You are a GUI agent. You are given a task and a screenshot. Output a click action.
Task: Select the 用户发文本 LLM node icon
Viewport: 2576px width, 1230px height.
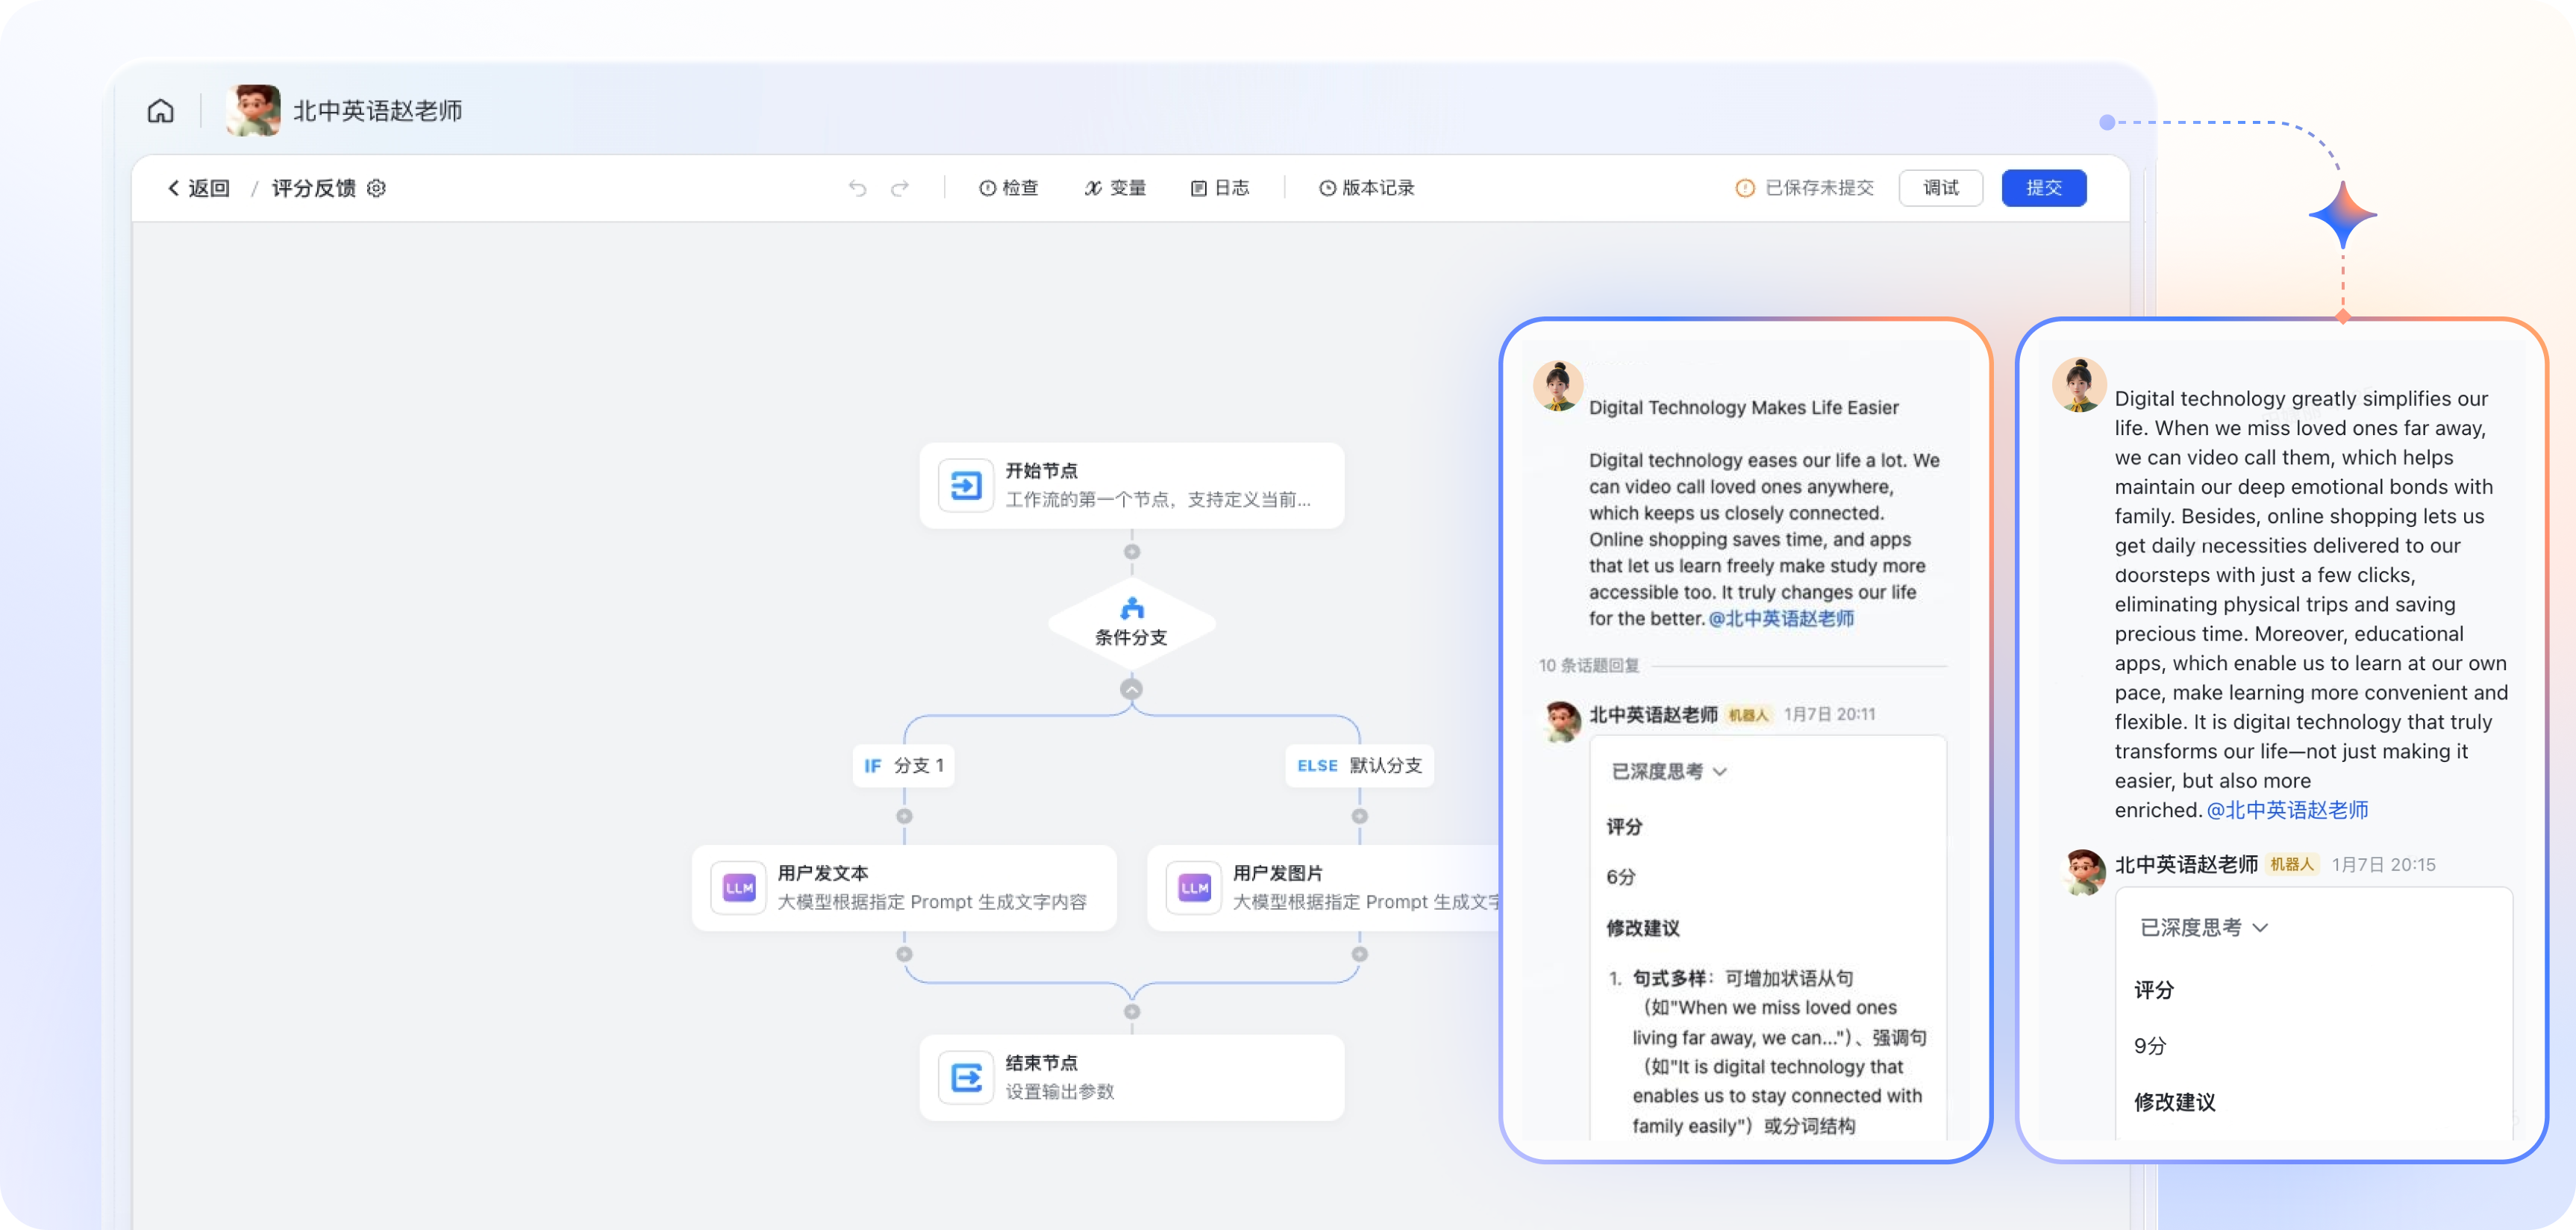tap(738, 888)
